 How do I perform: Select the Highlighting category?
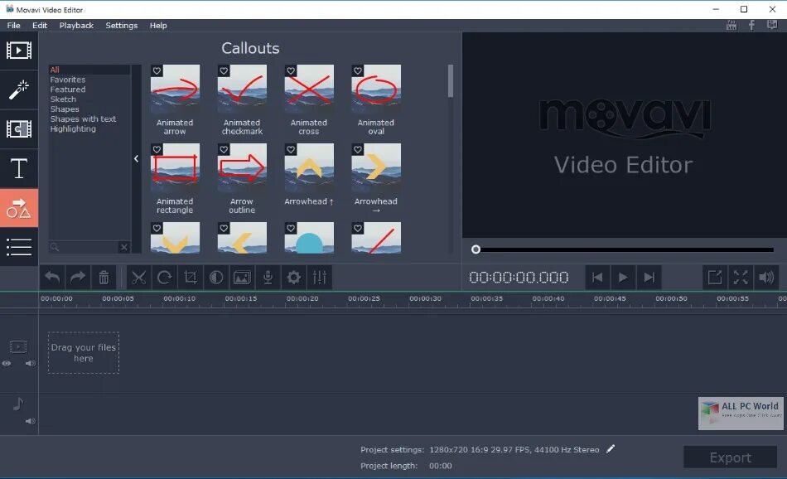pos(73,128)
